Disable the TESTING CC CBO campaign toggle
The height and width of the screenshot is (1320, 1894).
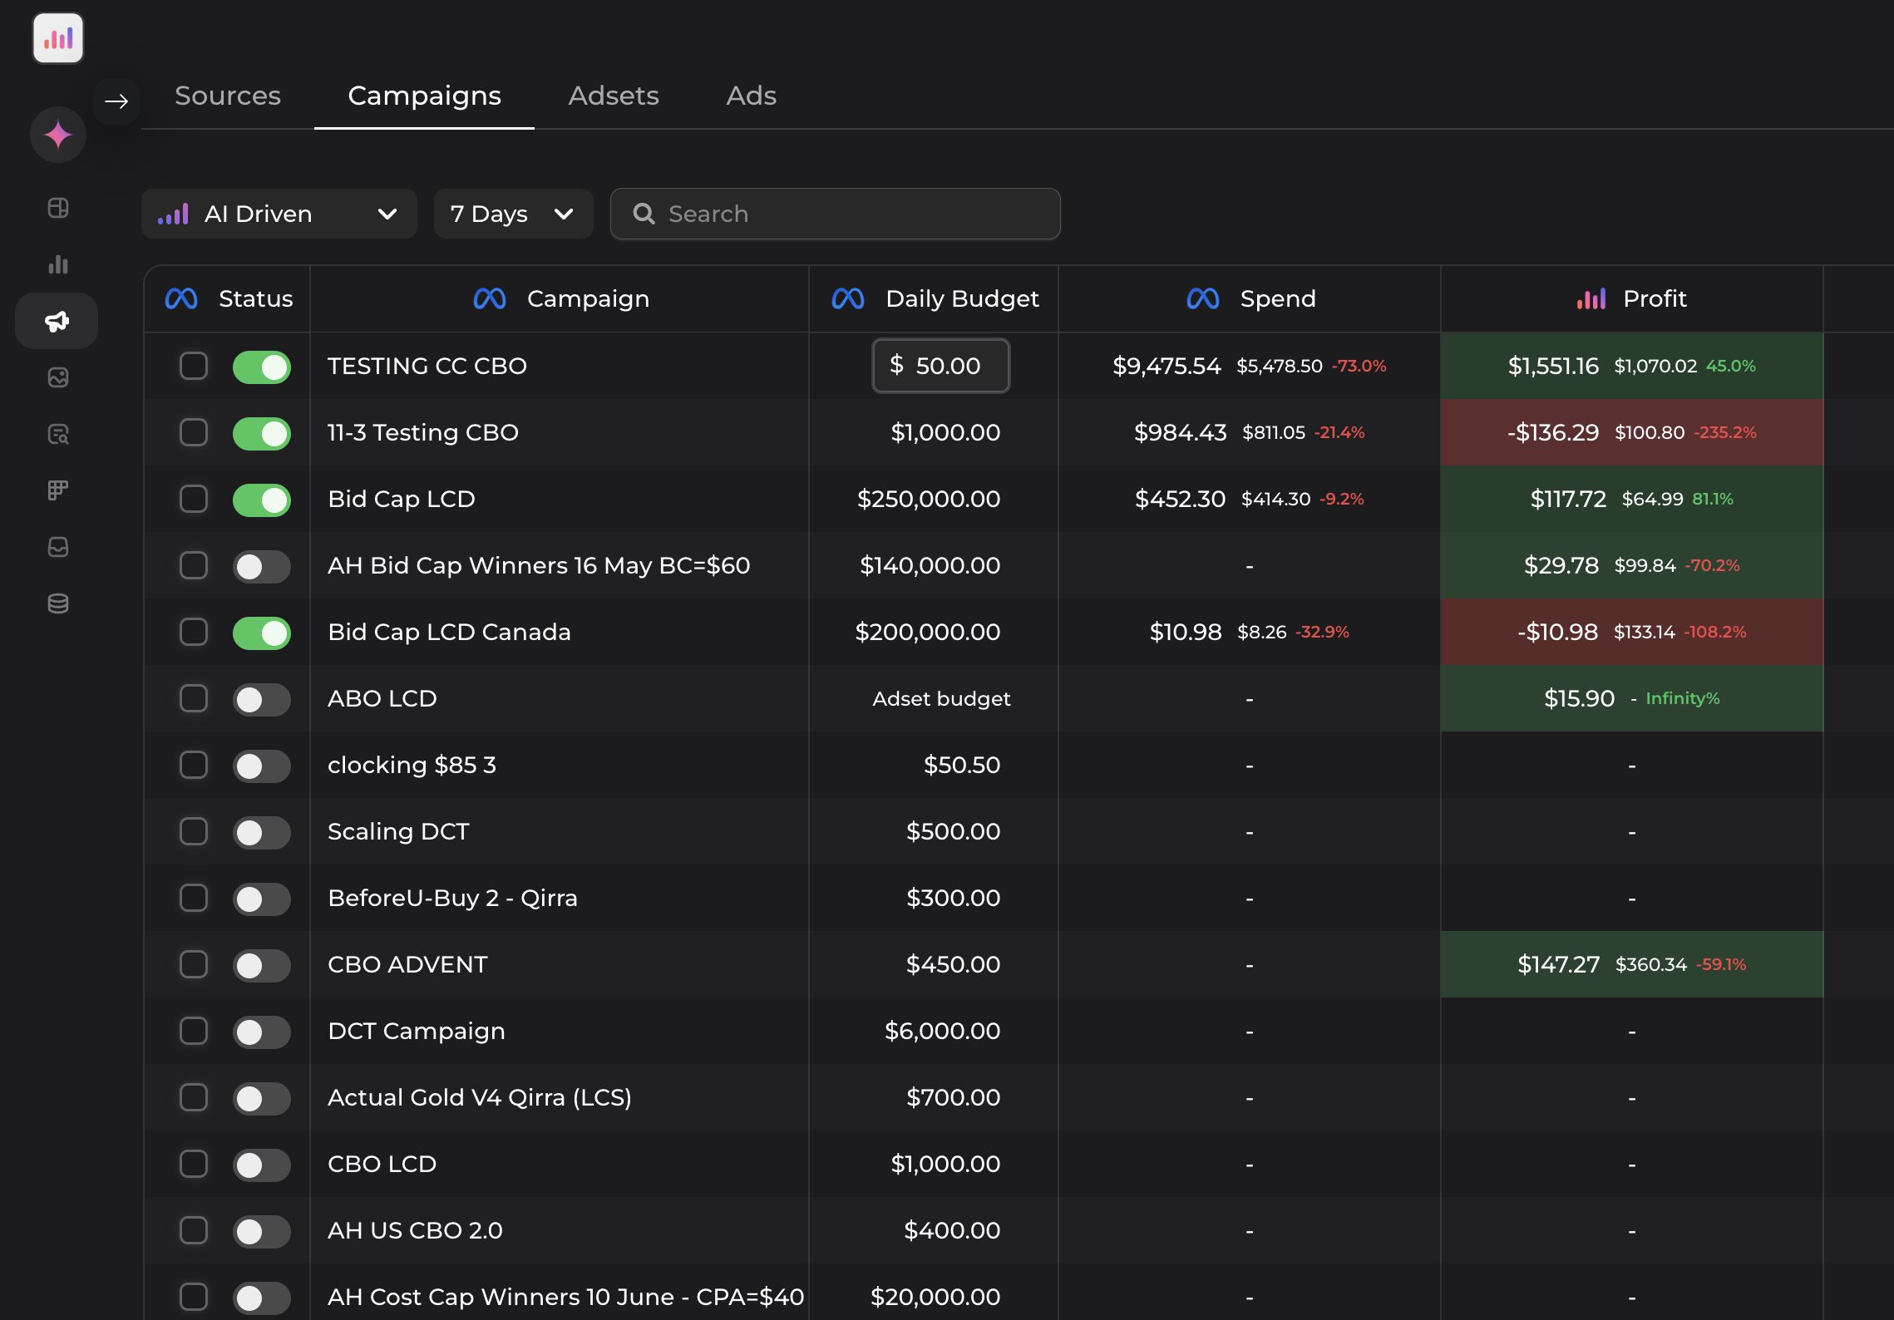[x=262, y=367]
